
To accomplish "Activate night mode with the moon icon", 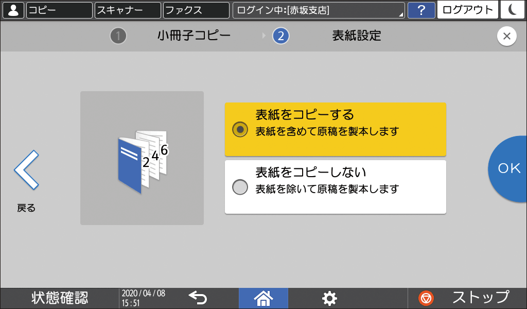I will 513,10.
